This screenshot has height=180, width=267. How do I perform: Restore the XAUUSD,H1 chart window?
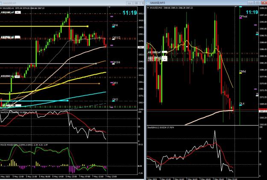136,3
